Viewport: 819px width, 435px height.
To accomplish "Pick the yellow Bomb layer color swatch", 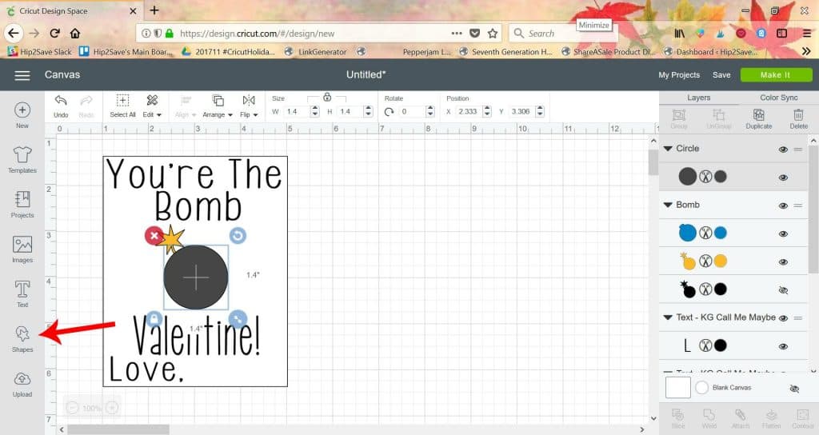I will click(721, 261).
